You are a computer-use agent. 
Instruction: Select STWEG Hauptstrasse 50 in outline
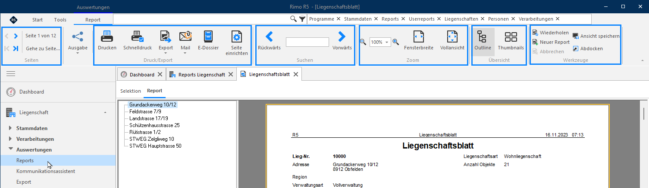pyautogui.click(x=155, y=146)
